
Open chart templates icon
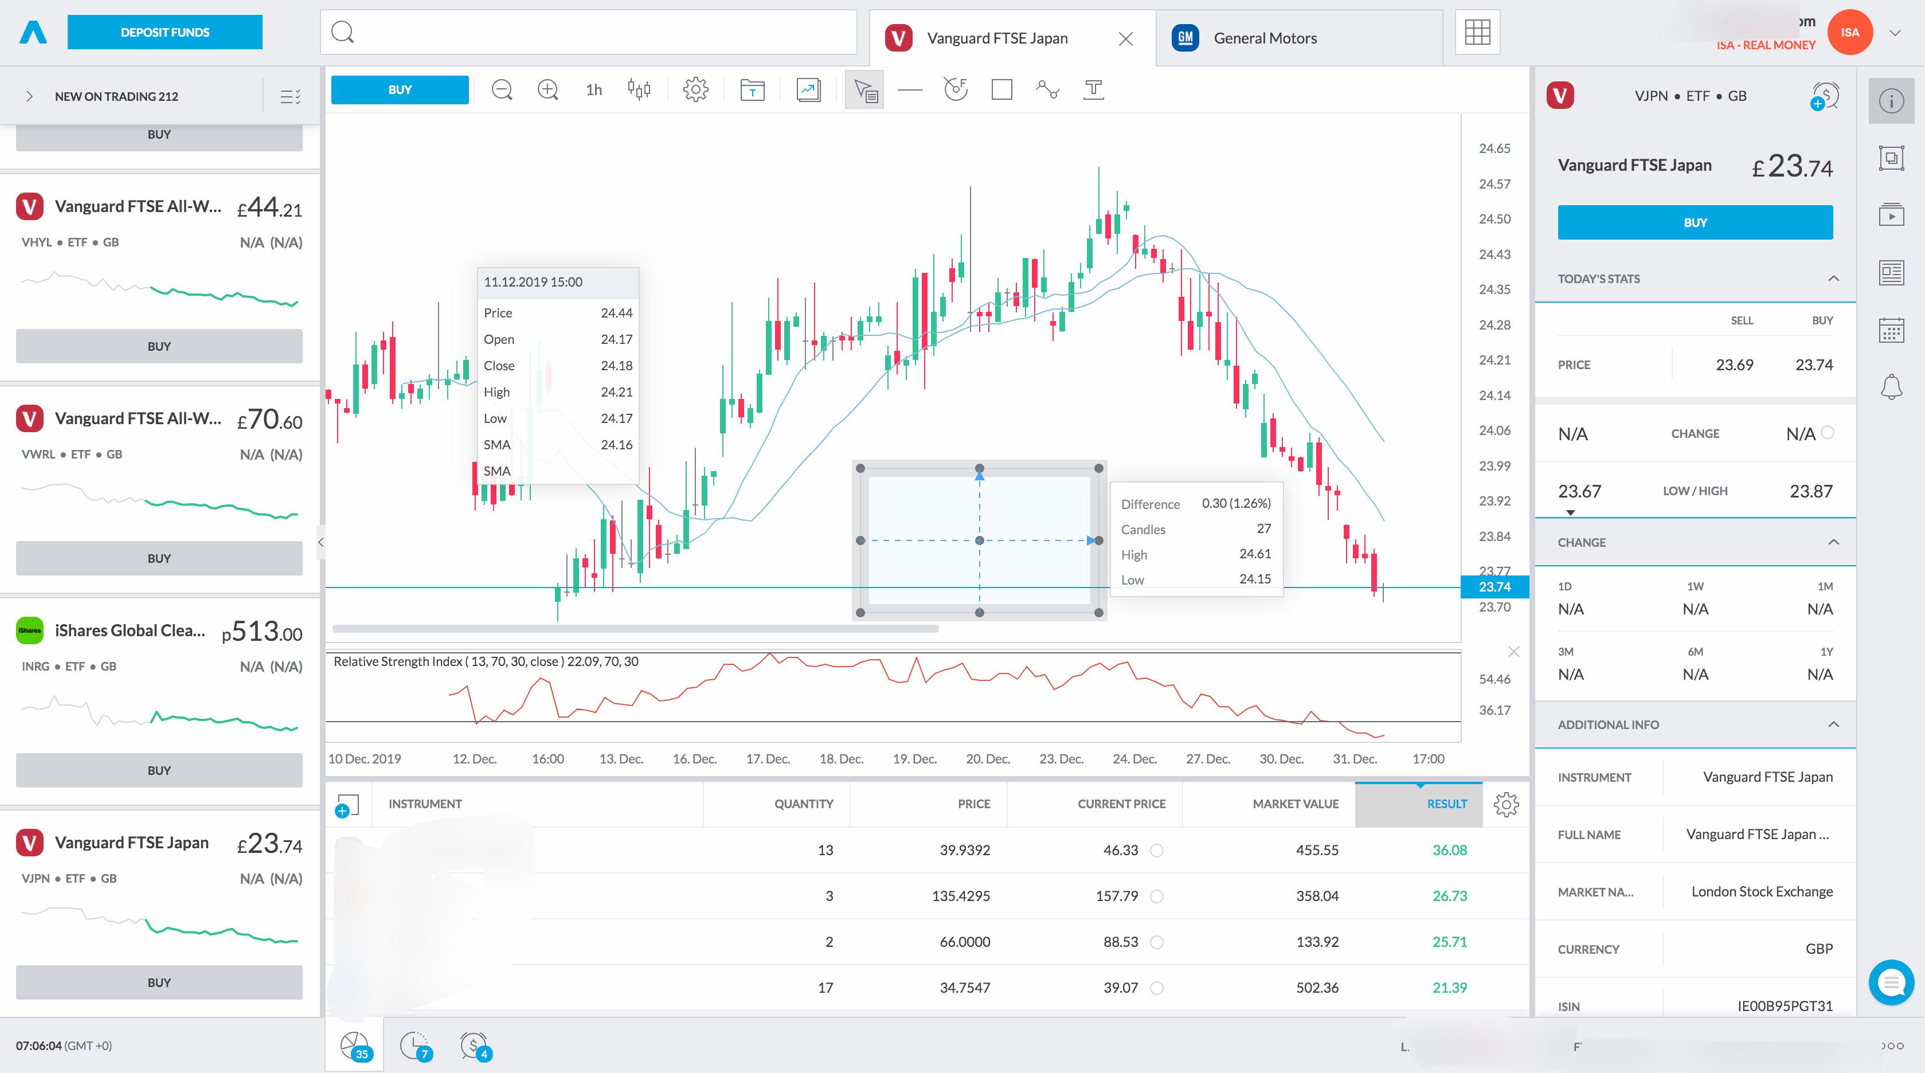click(x=753, y=89)
